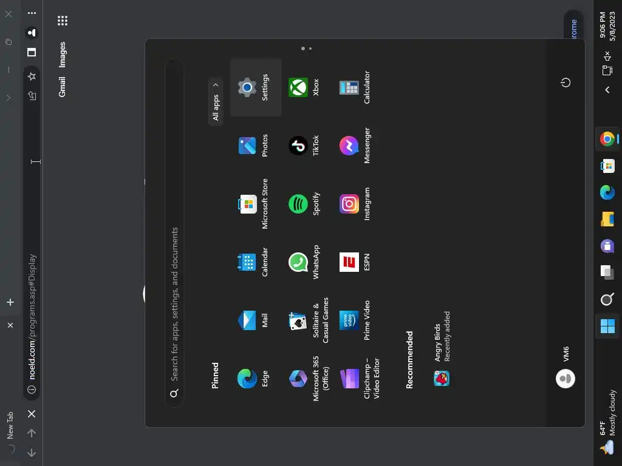Image resolution: width=622 pixels, height=466 pixels.
Task: Launch Solitaire & Casual Games
Action: (x=309, y=320)
